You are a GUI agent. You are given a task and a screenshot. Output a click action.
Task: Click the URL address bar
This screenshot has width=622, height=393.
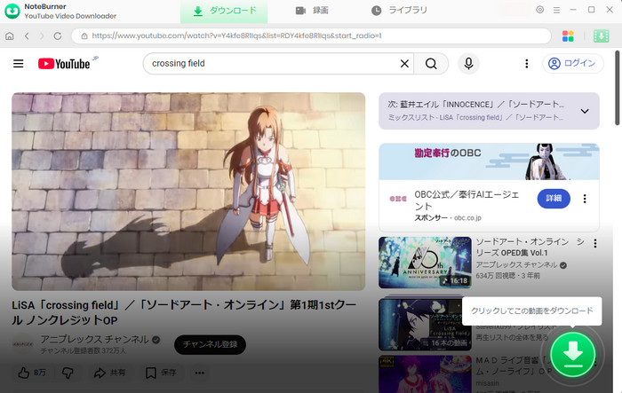pos(311,36)
